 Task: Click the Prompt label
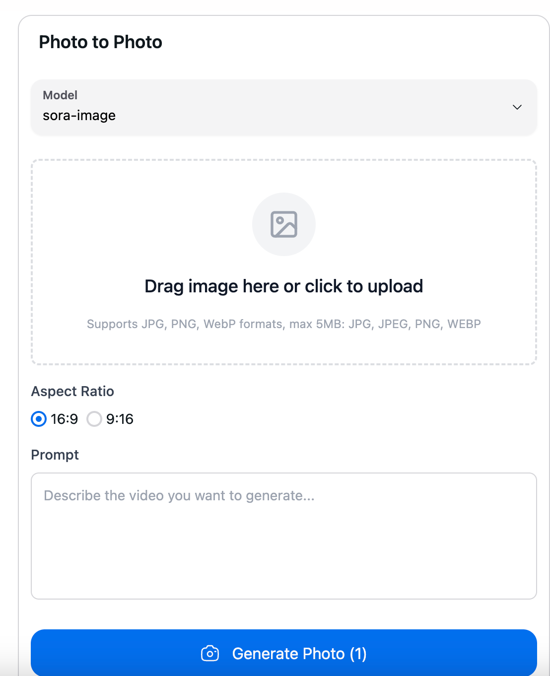[55, 455]
